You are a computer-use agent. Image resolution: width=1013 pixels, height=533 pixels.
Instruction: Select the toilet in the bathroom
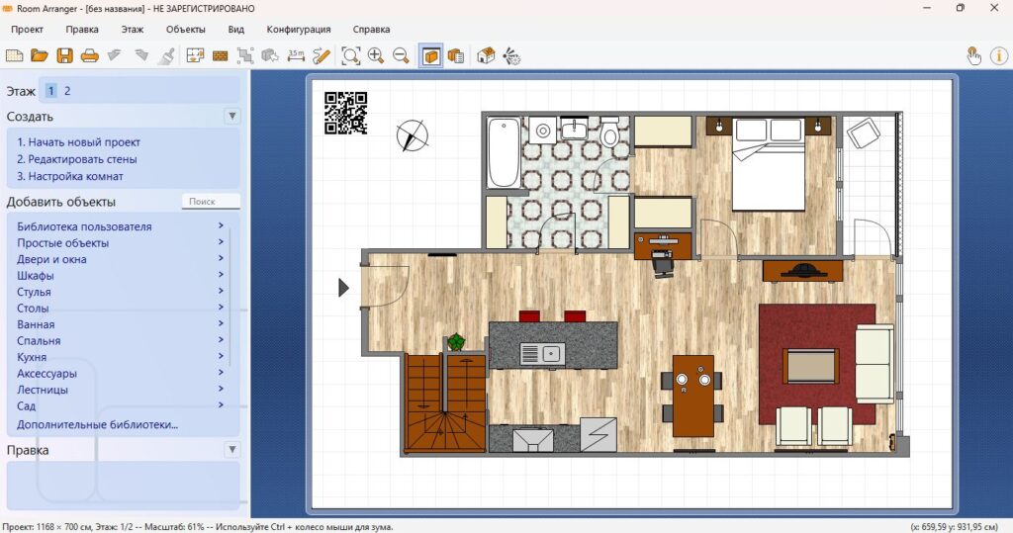click(x=609, y=133)
